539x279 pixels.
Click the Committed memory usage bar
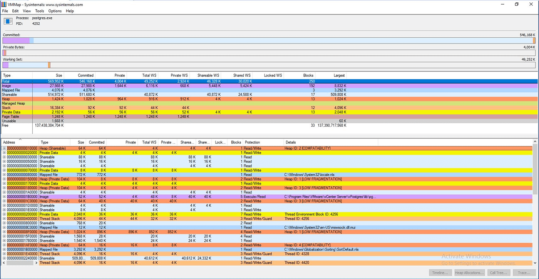click(x=269, y=40)
